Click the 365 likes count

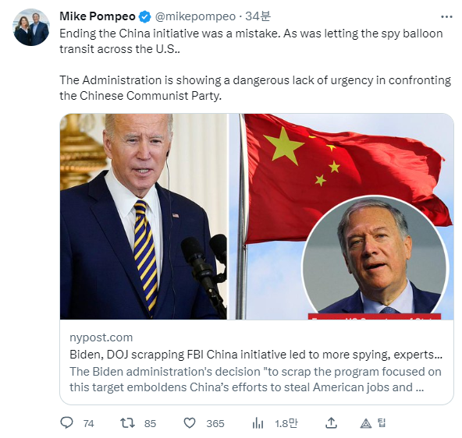[215, 424]
